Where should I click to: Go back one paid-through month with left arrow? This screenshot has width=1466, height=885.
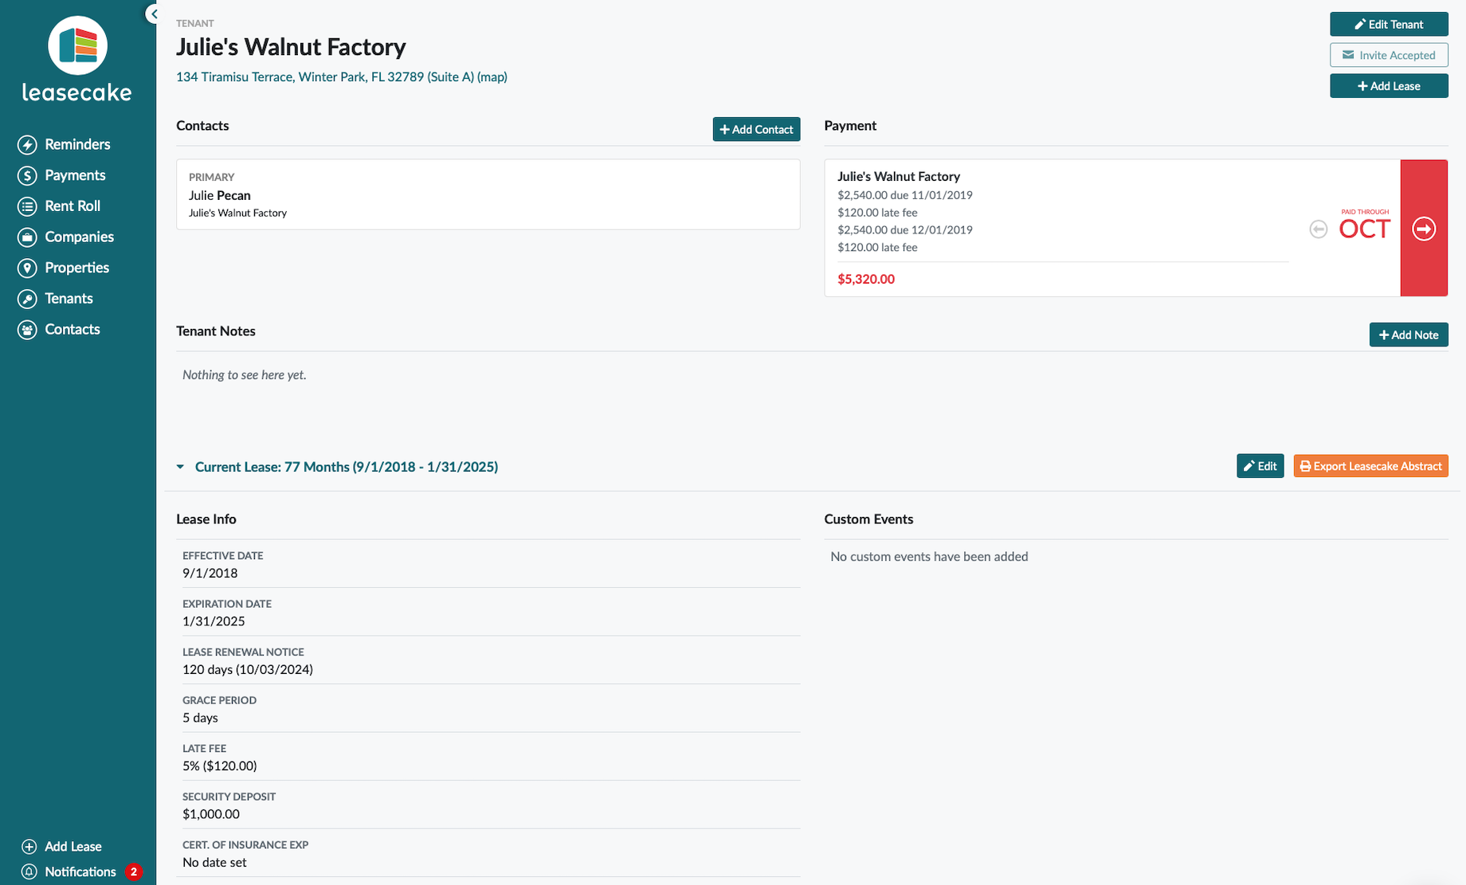(1319, 229)
